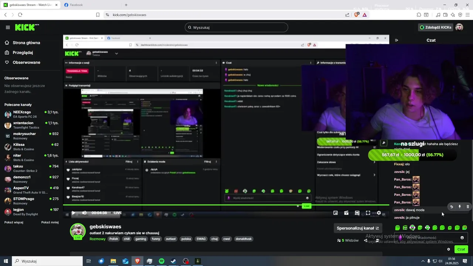Jump to LIVE position
473x266 pixels.
point(116,213)
